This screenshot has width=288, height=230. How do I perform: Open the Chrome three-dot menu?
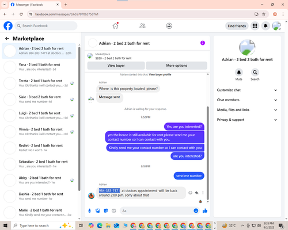283,14
